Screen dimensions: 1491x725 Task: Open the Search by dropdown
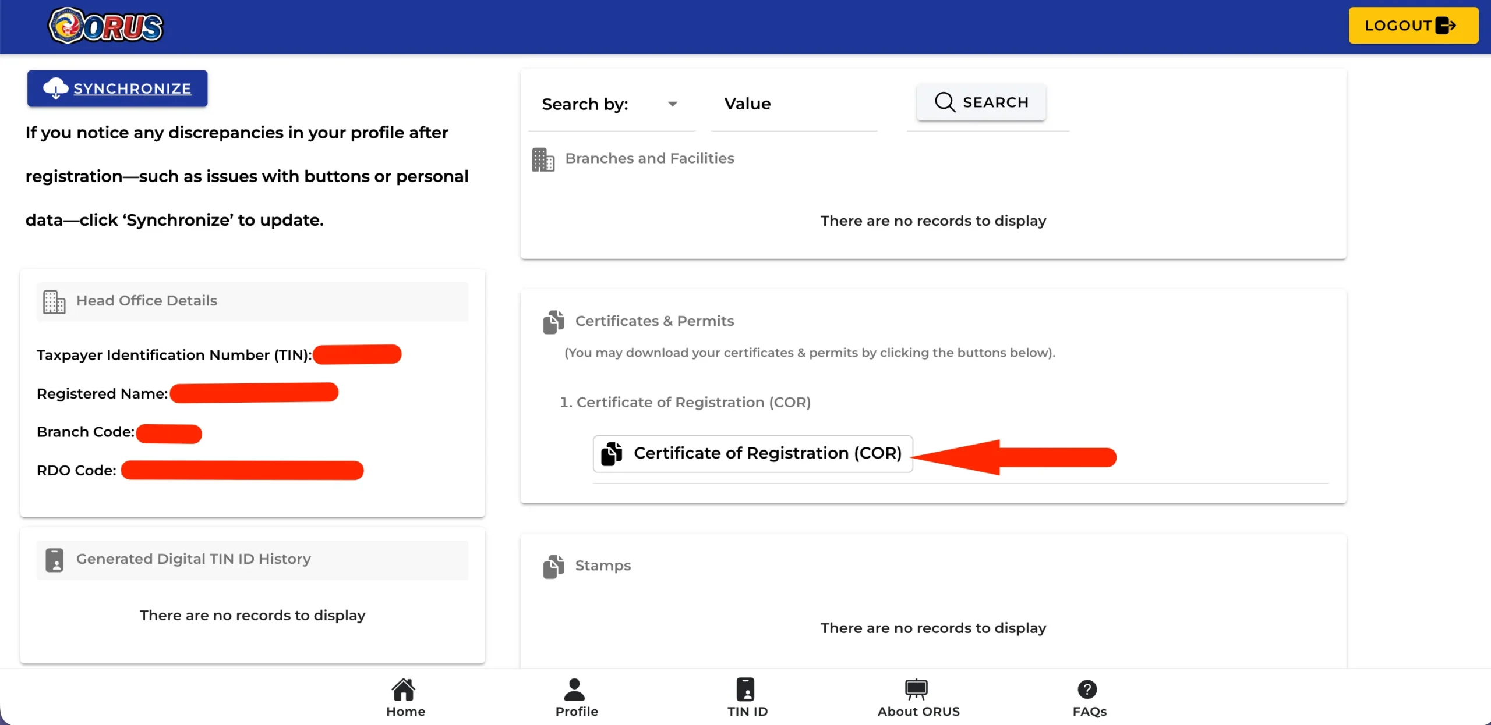611,104
